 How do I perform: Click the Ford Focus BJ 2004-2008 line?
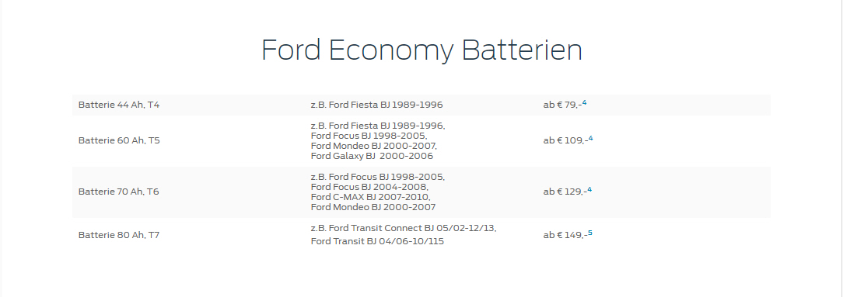coord(370,187)
